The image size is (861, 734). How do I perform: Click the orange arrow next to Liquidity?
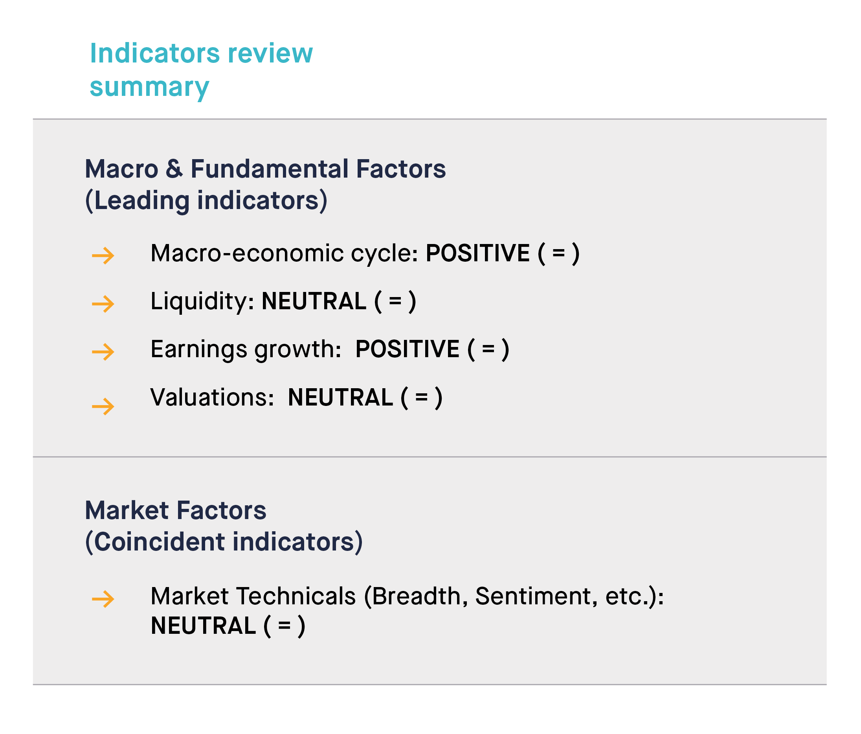coord(103,304)
